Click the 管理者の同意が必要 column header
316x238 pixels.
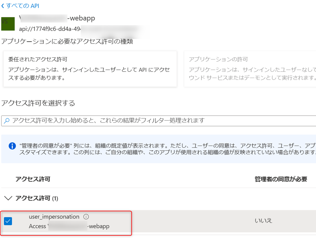point(280,179)
